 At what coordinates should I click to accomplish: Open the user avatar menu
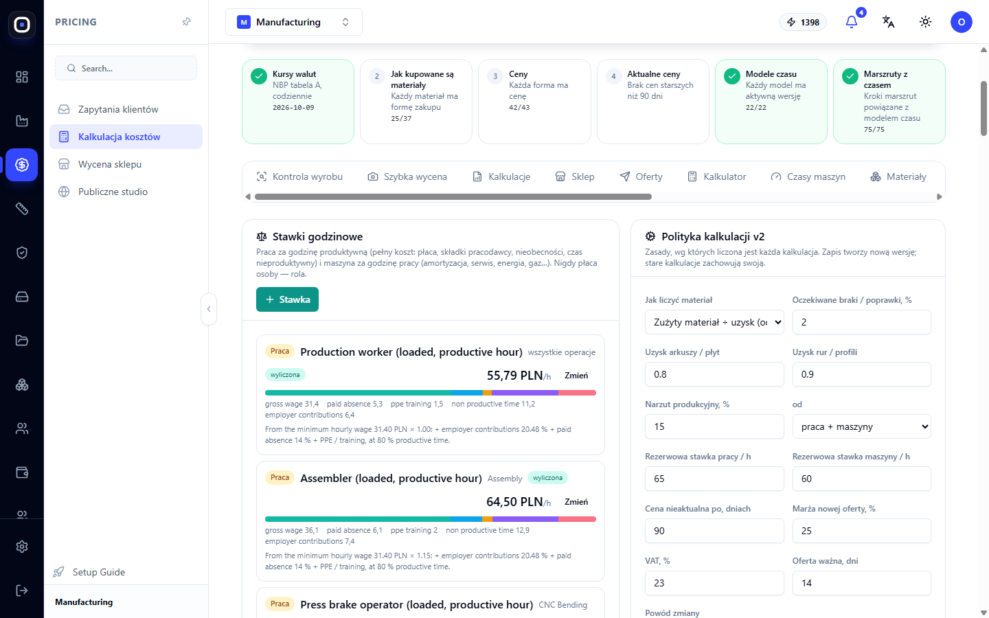coord(962,22)
